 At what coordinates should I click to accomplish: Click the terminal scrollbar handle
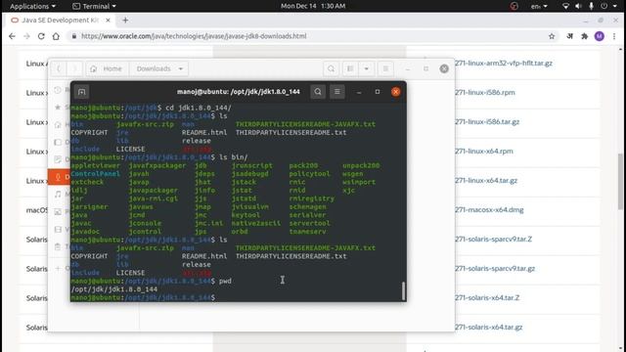[x=403, y=290]
